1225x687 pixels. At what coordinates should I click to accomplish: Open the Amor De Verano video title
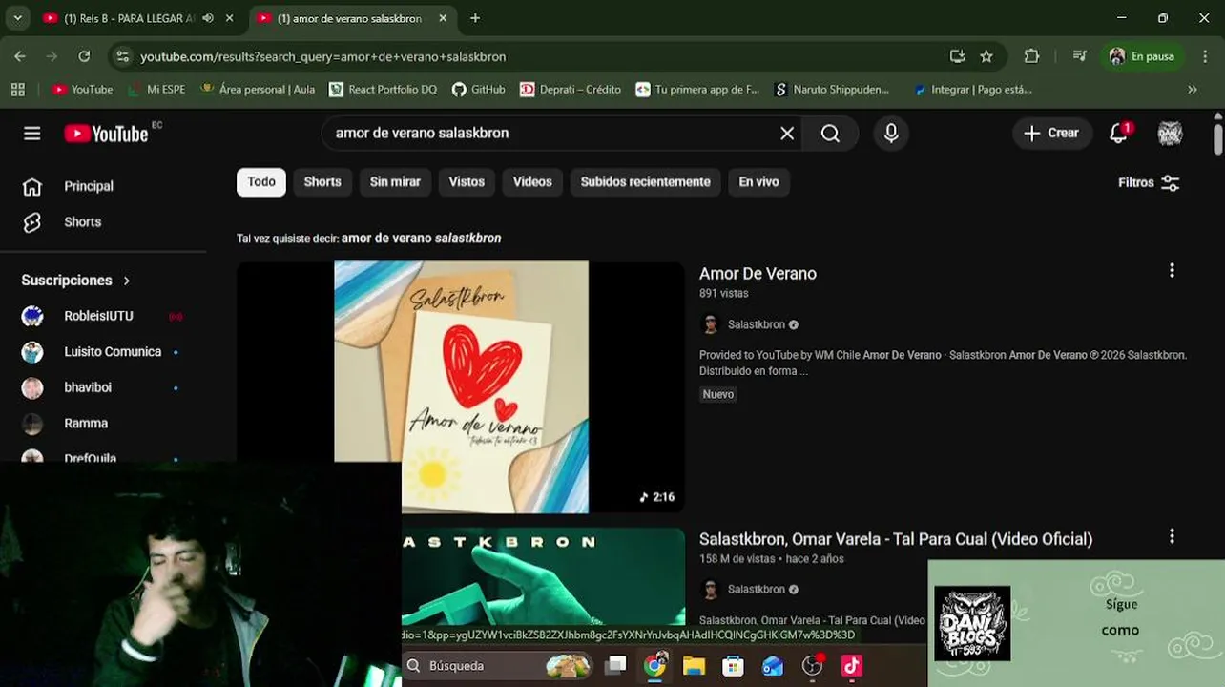click(758, 274)
